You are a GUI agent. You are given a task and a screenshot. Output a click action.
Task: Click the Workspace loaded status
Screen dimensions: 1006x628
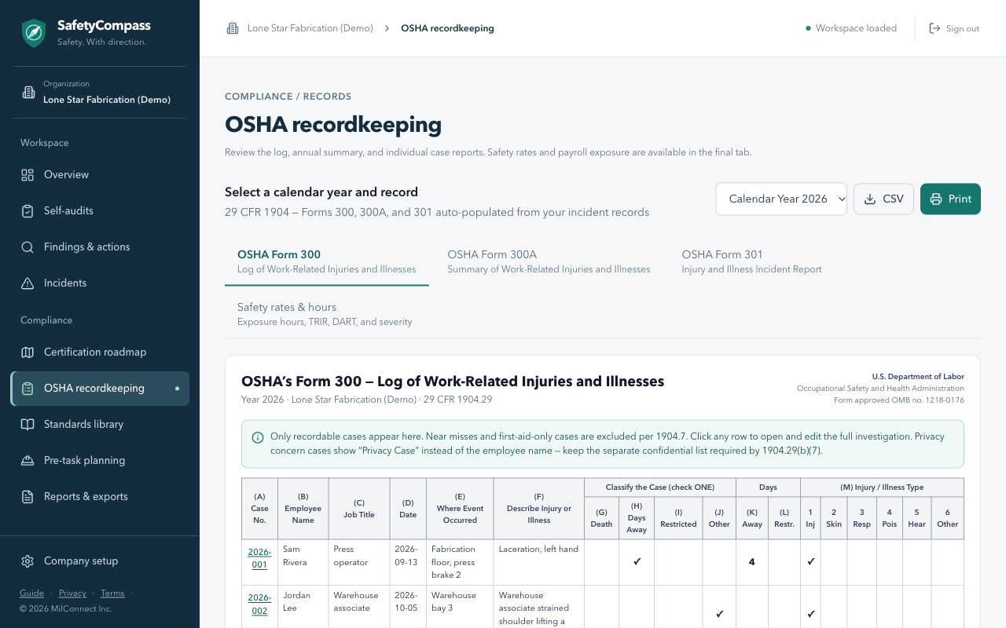(851, 28)
